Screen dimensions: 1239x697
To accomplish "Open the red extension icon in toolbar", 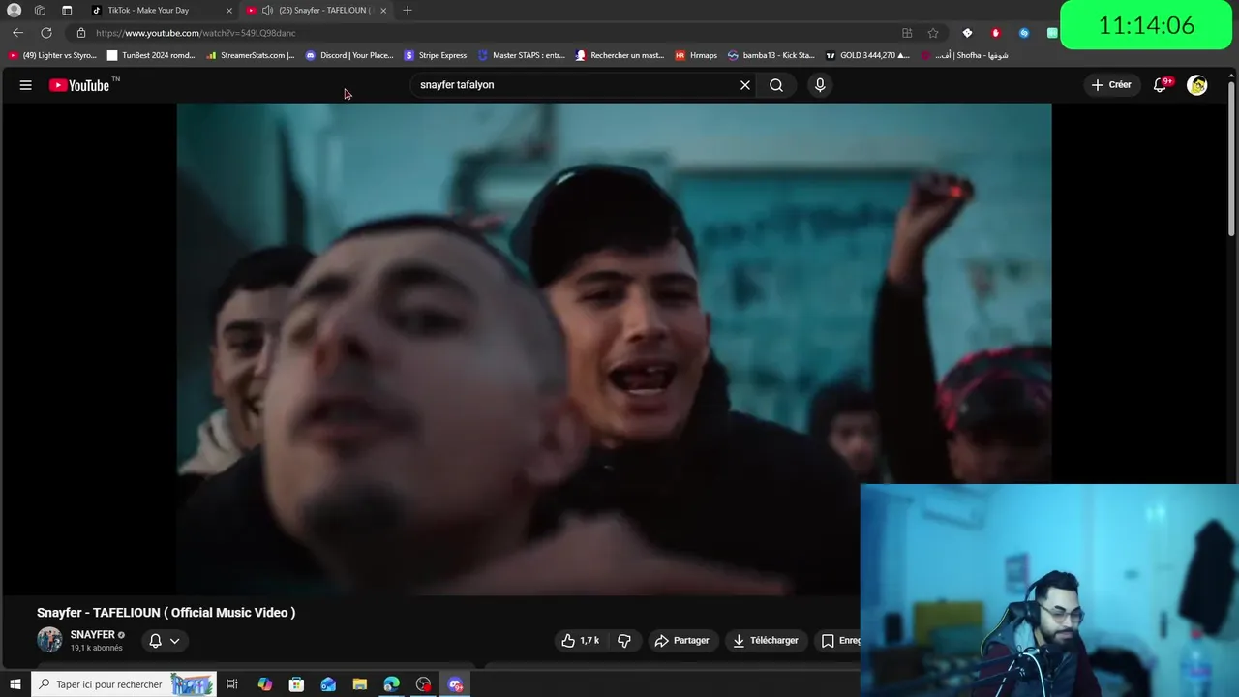I will click(995, 33).
